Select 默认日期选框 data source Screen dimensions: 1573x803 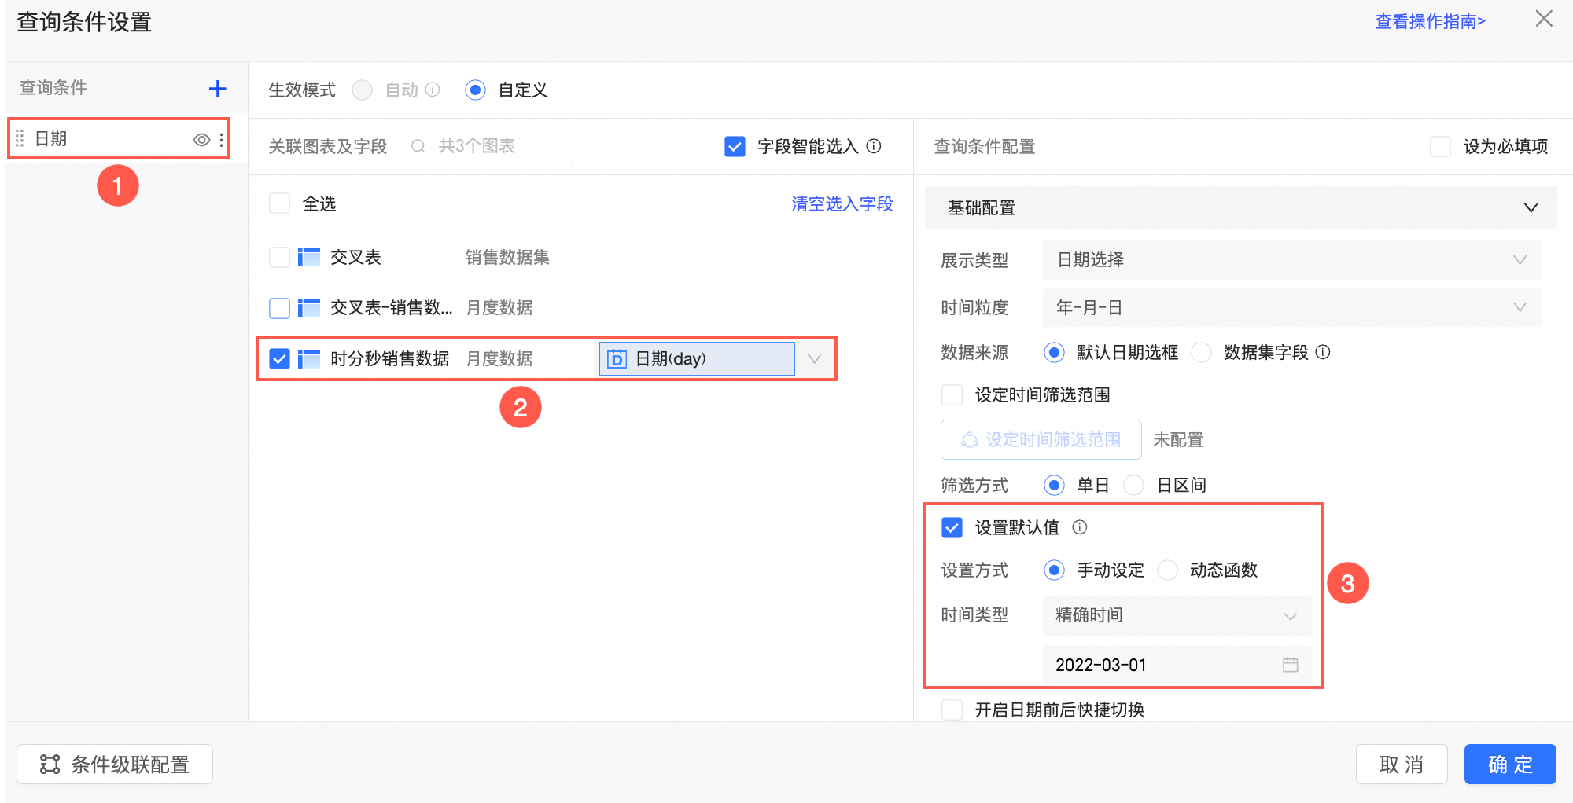coord(1054,352)
